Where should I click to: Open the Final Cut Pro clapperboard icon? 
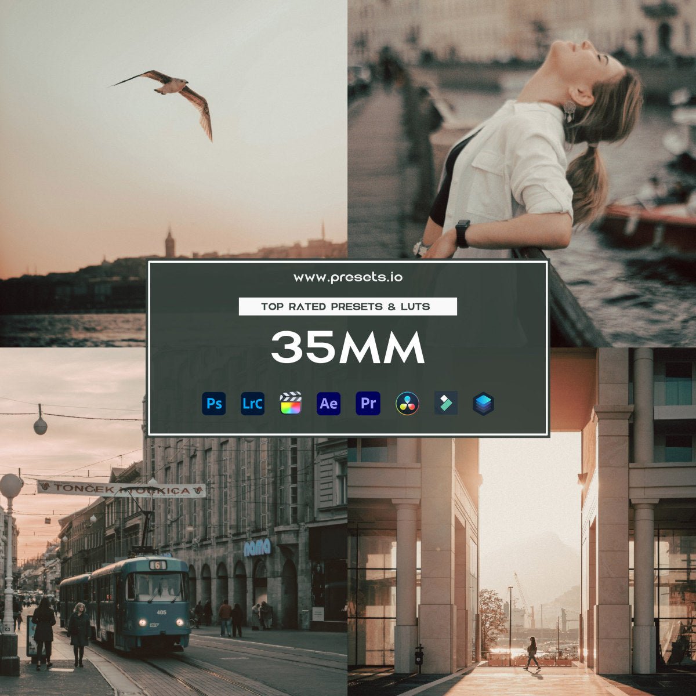(292, 404)
